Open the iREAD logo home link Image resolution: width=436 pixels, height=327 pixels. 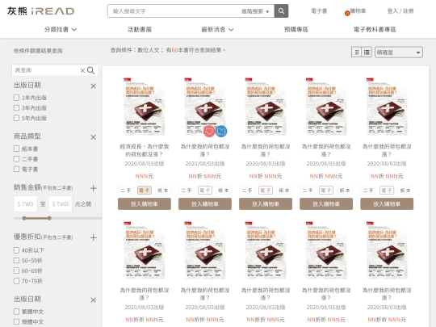40,11
